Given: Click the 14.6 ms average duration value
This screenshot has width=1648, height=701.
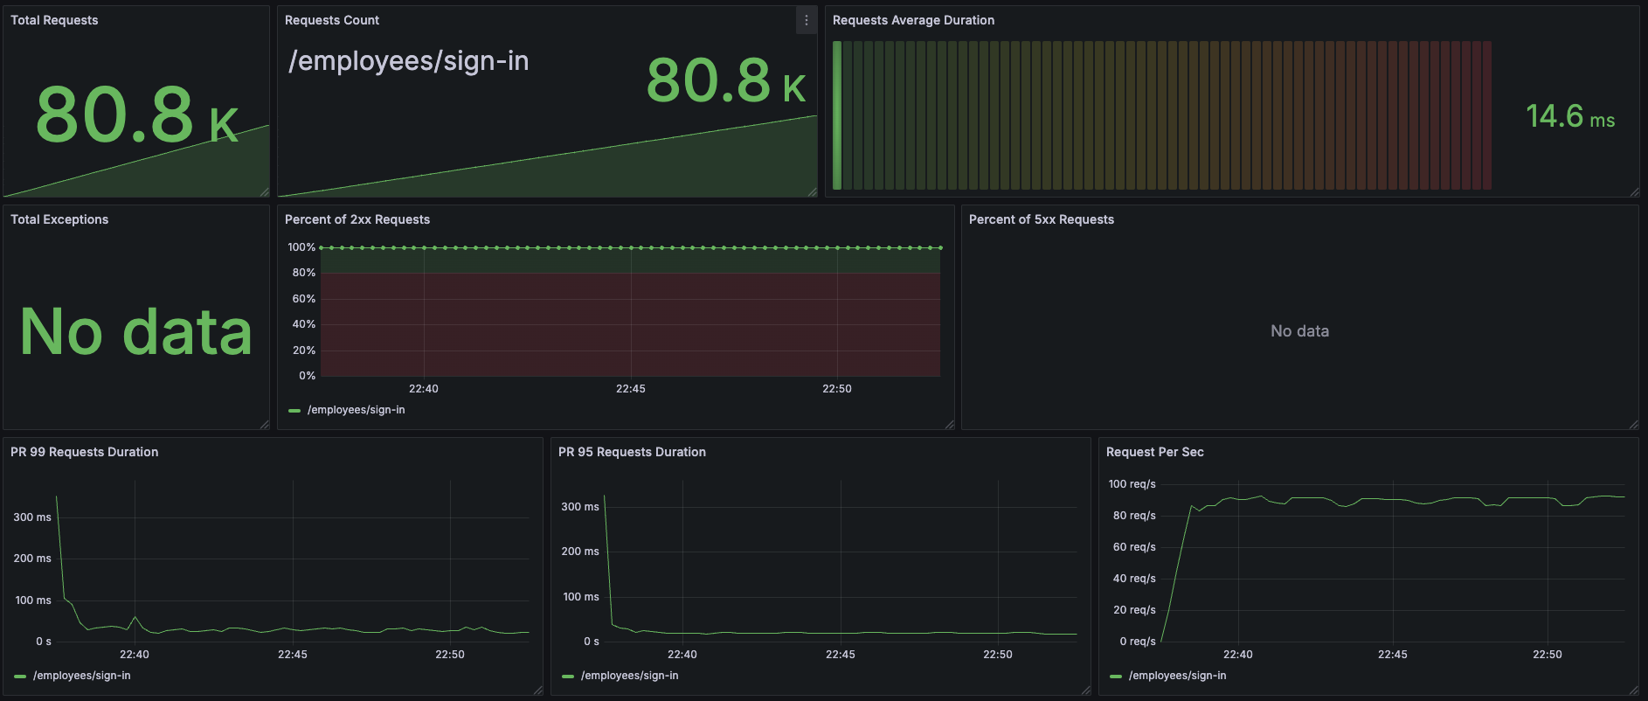Looking at the screenshot, I should tap(1570, 116).
